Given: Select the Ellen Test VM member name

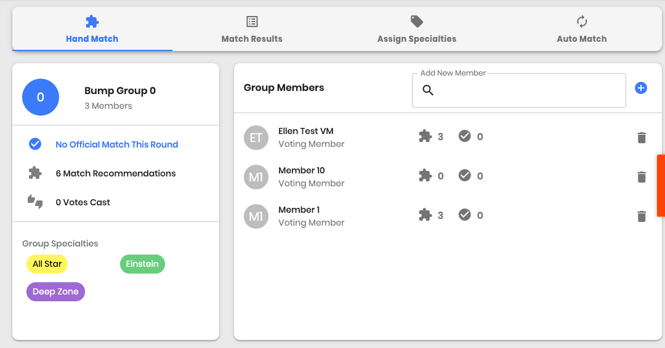Looking at the screenshot, I should pyautogui.click(x=306, y=131).
